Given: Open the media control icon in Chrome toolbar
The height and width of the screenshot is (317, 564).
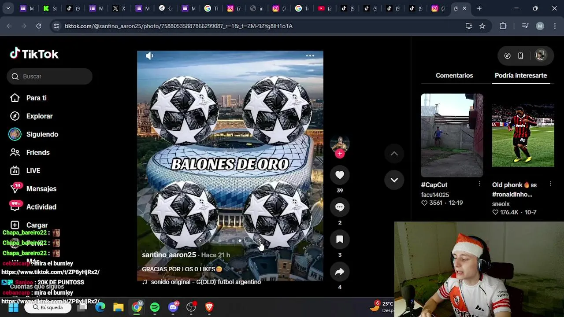Looking at the screenshot, I should (x=525, y=26).
